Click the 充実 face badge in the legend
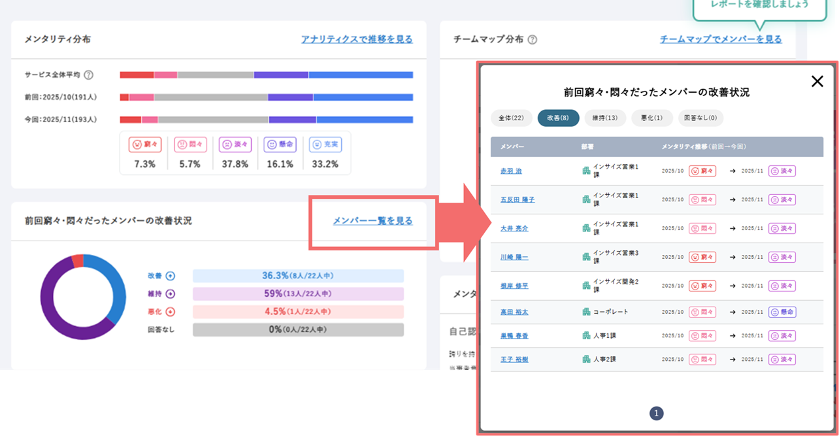The image size is (839, 436). (325, 144)
